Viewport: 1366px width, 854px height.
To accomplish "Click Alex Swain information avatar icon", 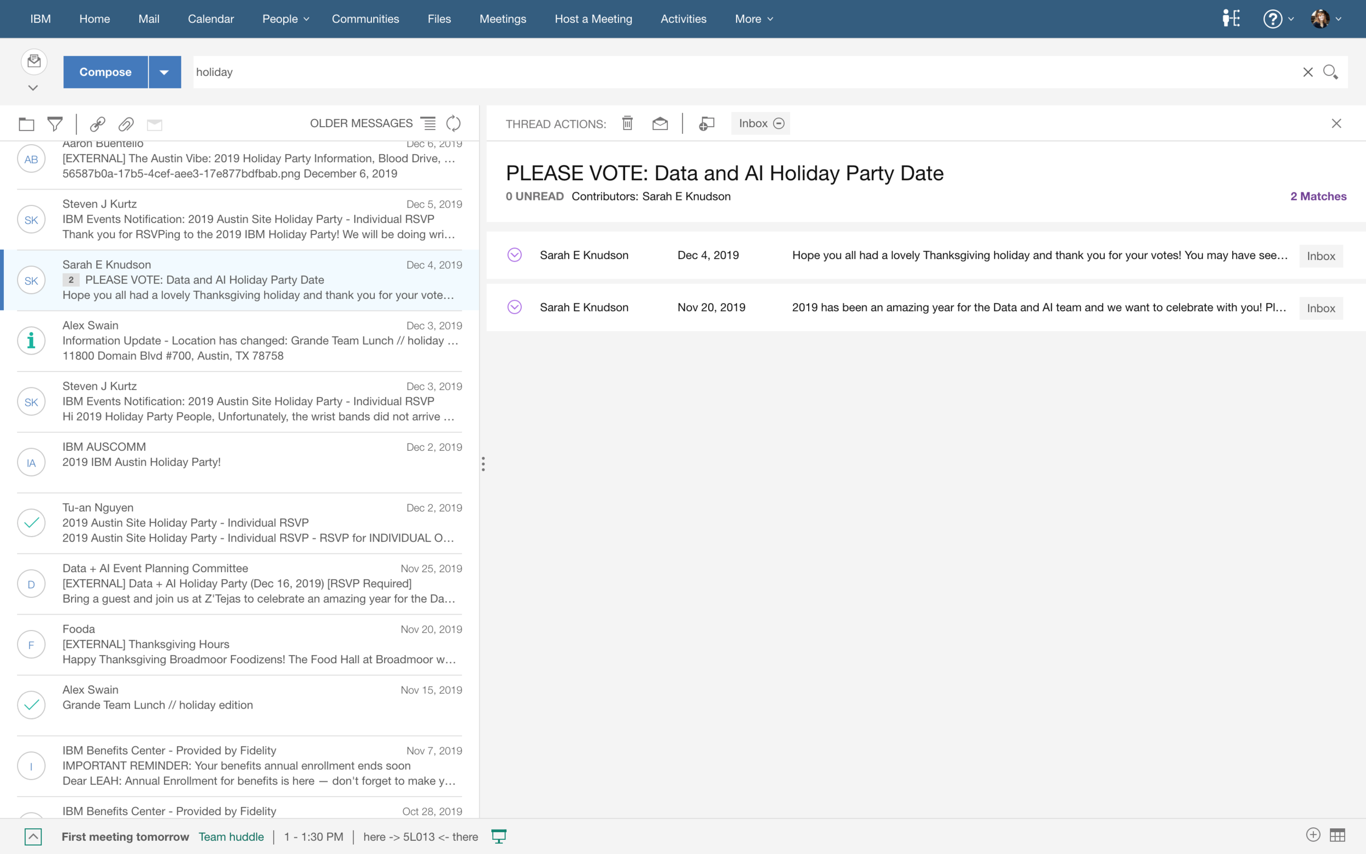I will click(31, 341).
